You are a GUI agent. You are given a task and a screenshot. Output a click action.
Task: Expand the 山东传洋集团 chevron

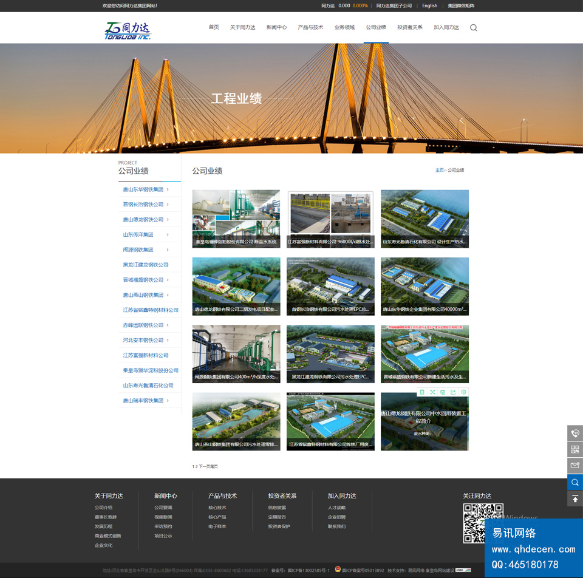pos(168,234)
